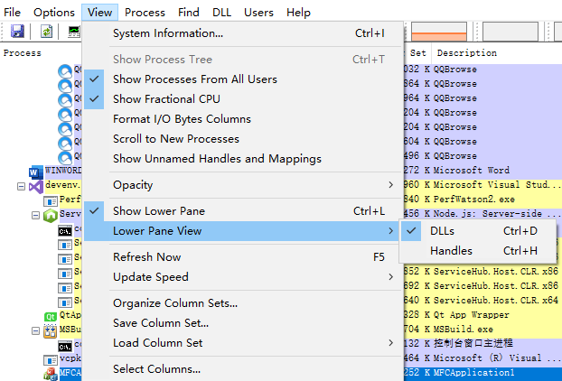Enable Format I/O Bytes Columns
Screen dimensions: 562x381
pyautogui.click(x=242, y=119)
